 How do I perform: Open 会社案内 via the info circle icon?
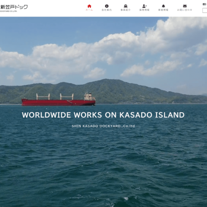click(x=107, y=6)
